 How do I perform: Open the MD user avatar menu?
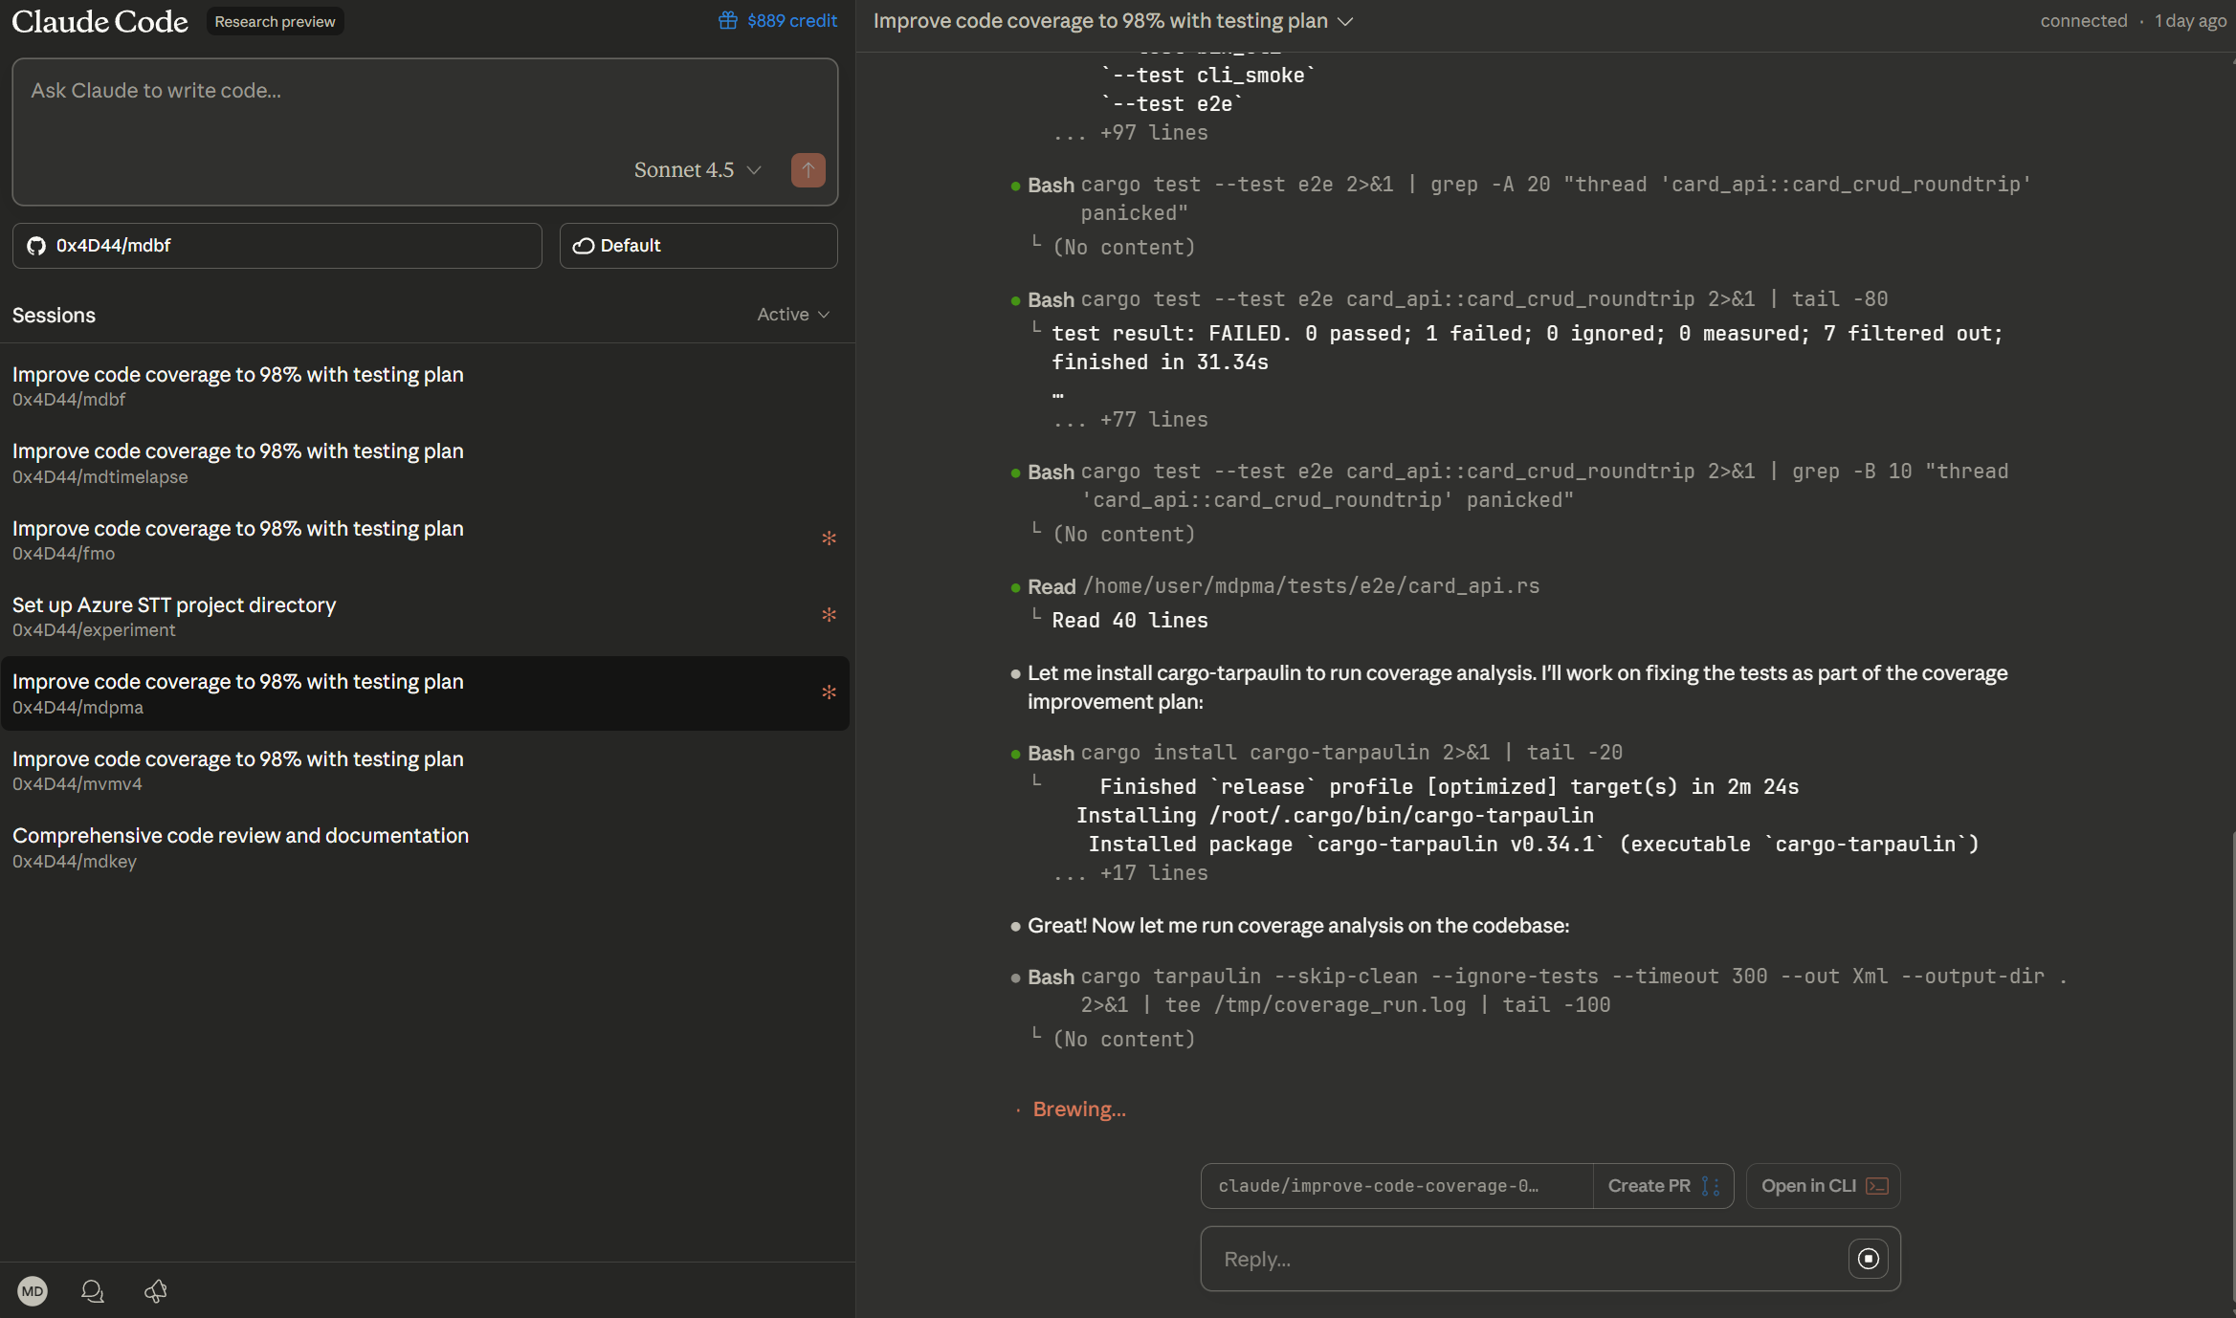click(33, 1291)
